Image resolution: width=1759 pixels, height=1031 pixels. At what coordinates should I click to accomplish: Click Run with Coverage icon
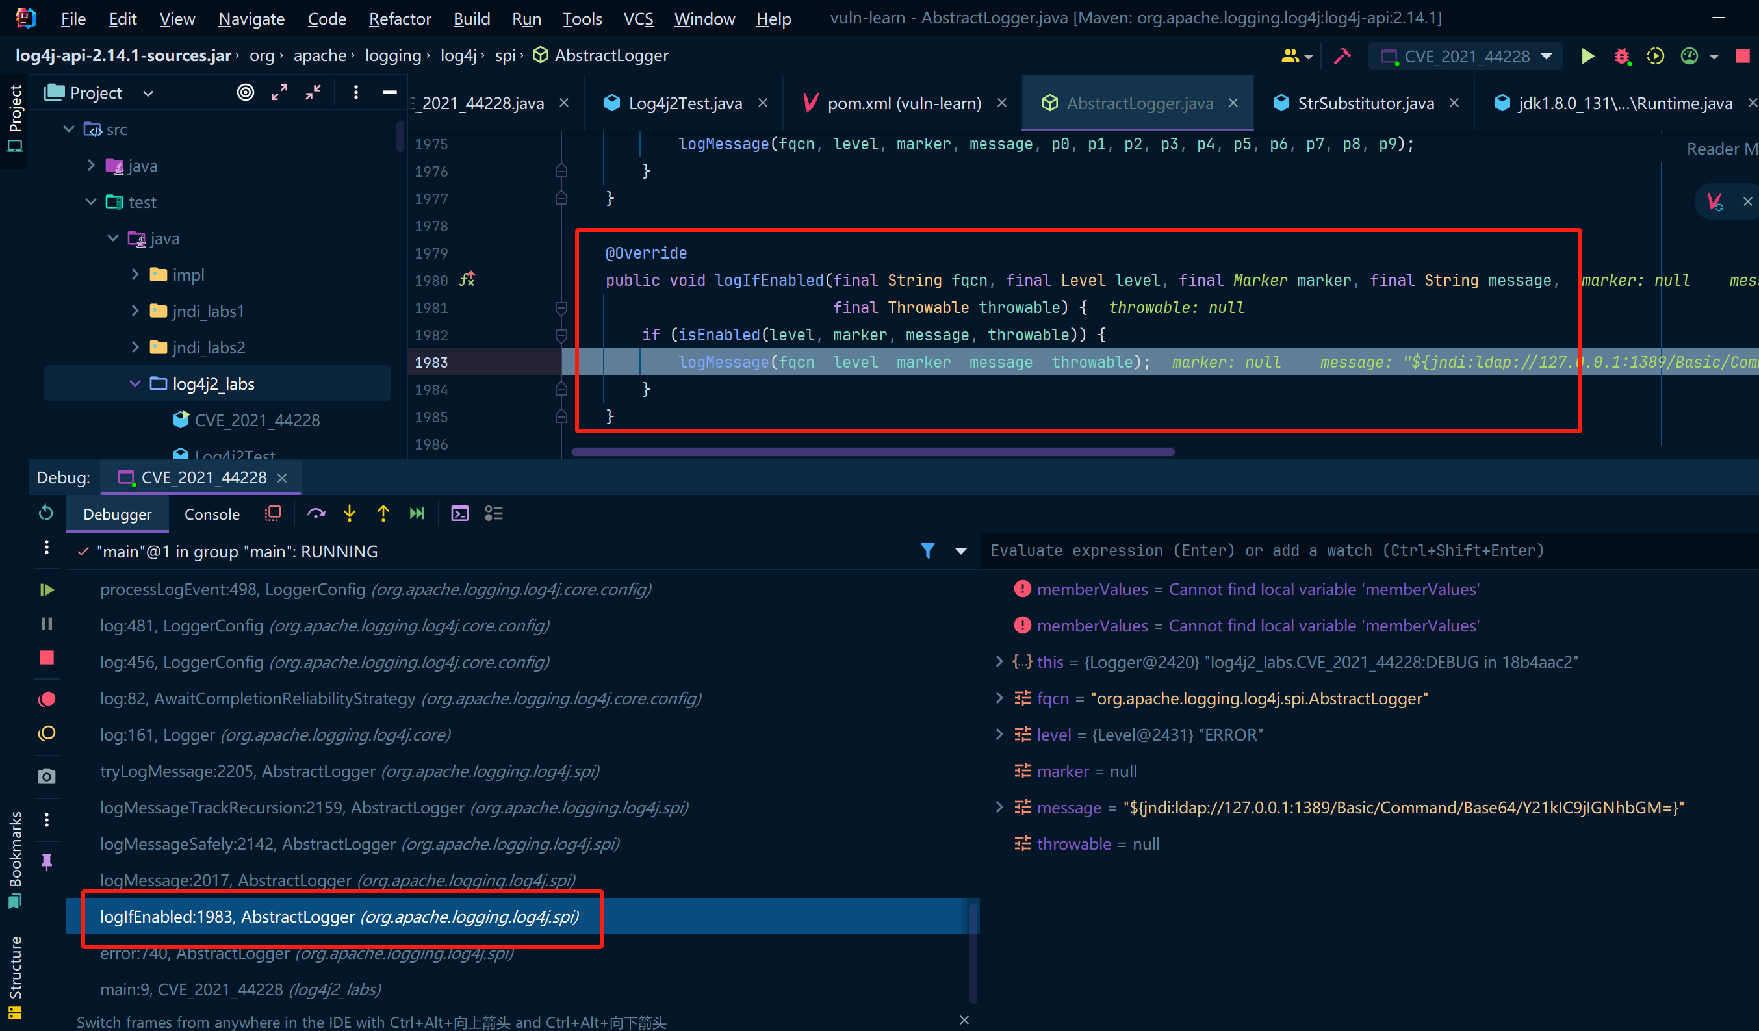click(1655, 56)
